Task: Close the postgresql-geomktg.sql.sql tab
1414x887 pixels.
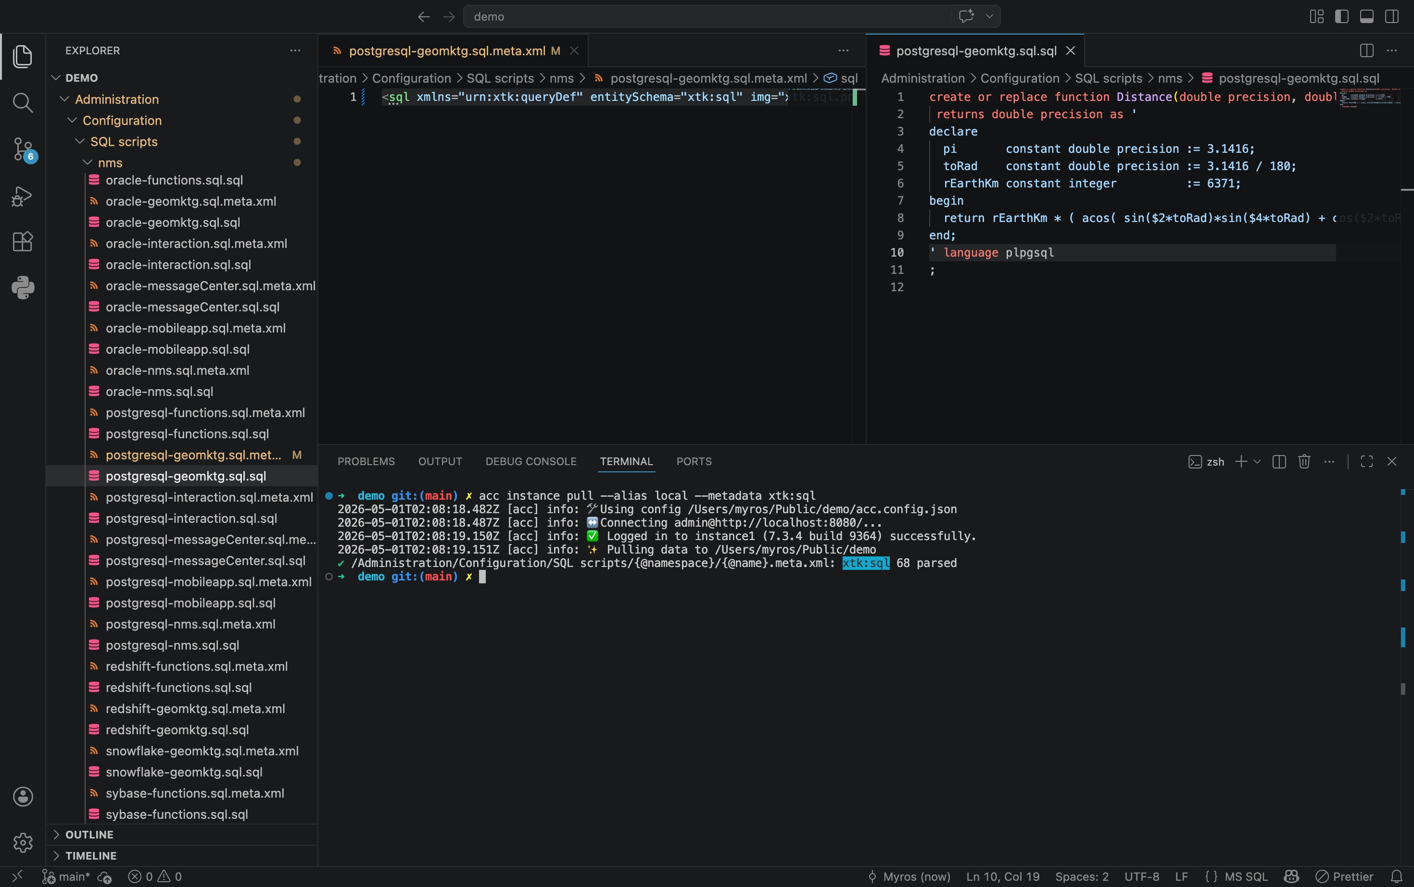Action: click(1071, 51)
